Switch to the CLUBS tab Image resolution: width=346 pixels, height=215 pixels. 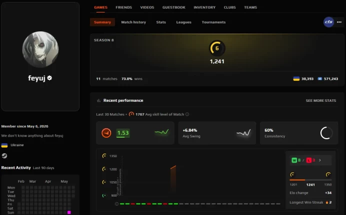[x=229, y=7]
